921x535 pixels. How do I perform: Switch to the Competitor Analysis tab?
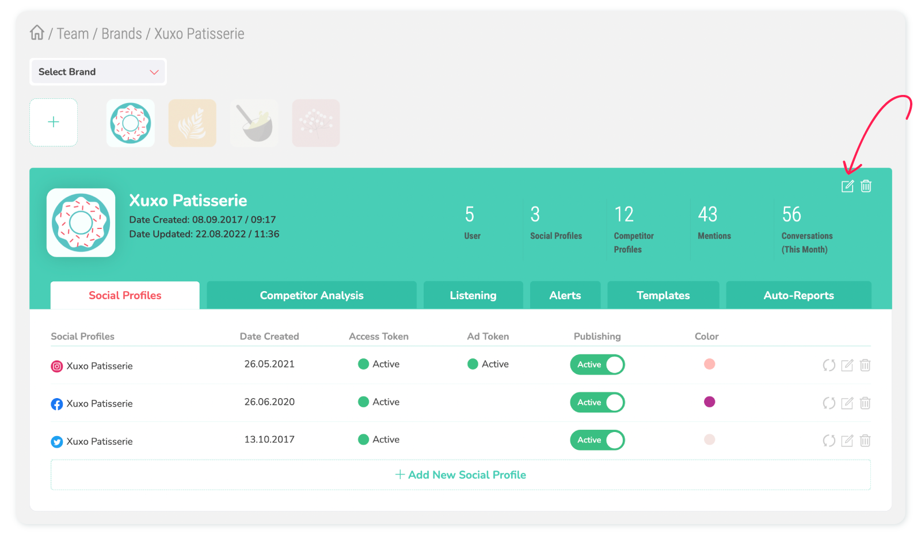pos(311,295)
